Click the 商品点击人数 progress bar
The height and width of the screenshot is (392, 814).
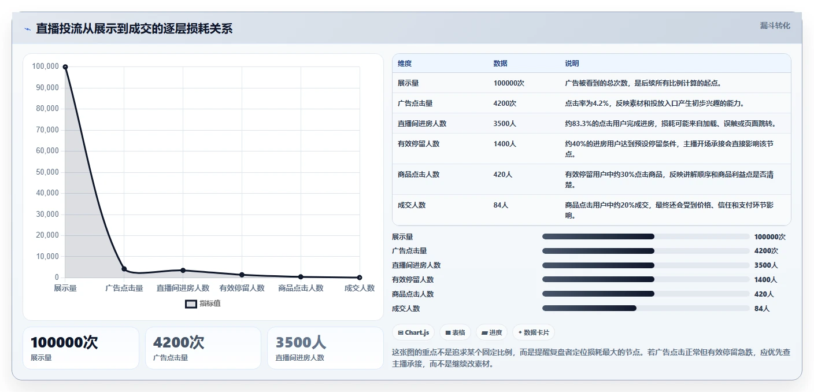coord(646,294)
